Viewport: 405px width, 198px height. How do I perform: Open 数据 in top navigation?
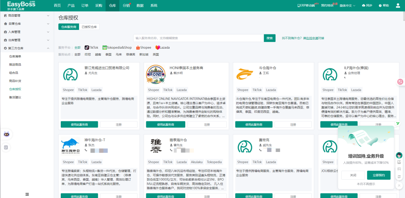tap(140, 5)
